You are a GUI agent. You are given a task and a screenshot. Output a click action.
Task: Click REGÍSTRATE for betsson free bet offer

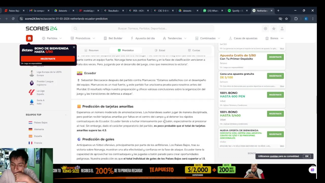point(275,76)
